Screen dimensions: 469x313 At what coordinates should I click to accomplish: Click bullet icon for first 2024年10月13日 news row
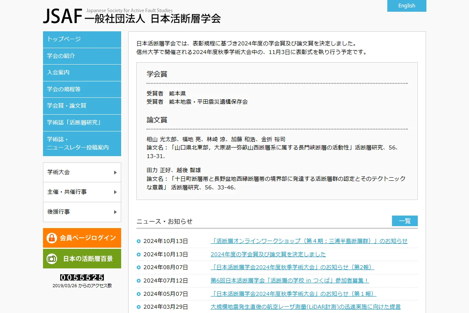[x=139, y=241]
